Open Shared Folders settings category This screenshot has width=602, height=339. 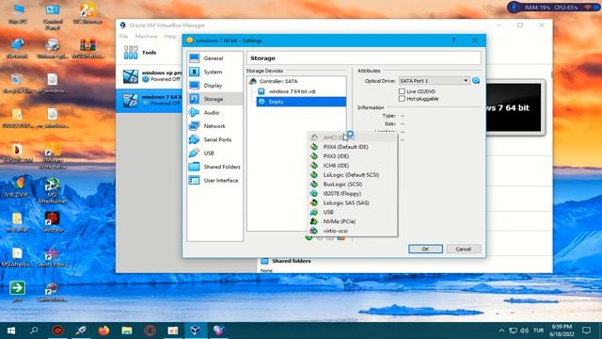(x=214, y=167)
